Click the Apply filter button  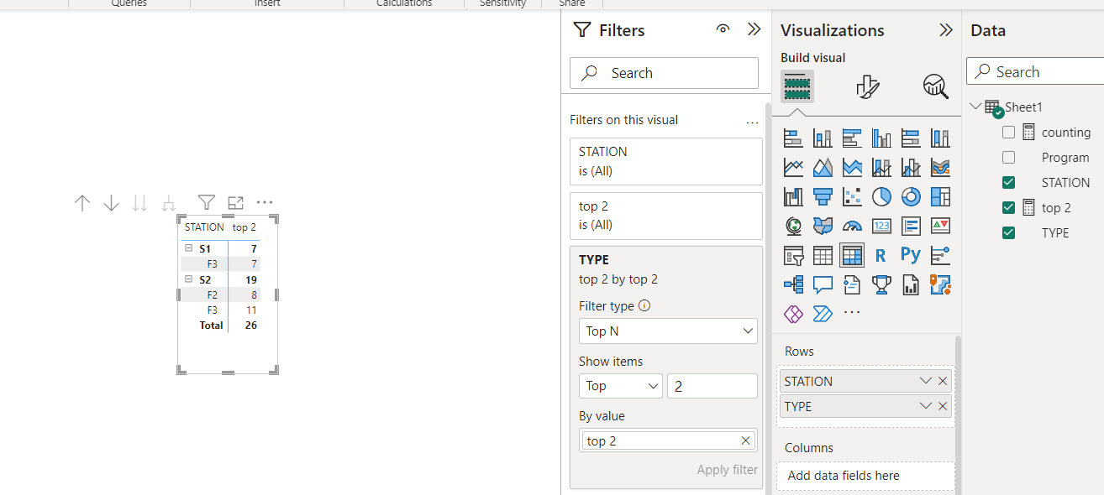click(x=727, y=470)
